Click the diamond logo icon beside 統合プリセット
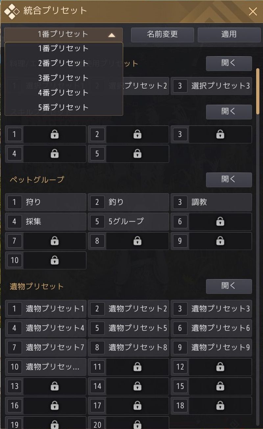 pyautogui.click(x=12, y=11)
